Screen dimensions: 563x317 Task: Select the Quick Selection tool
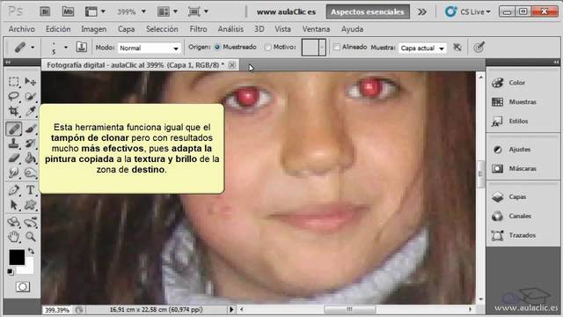(31, 96)
